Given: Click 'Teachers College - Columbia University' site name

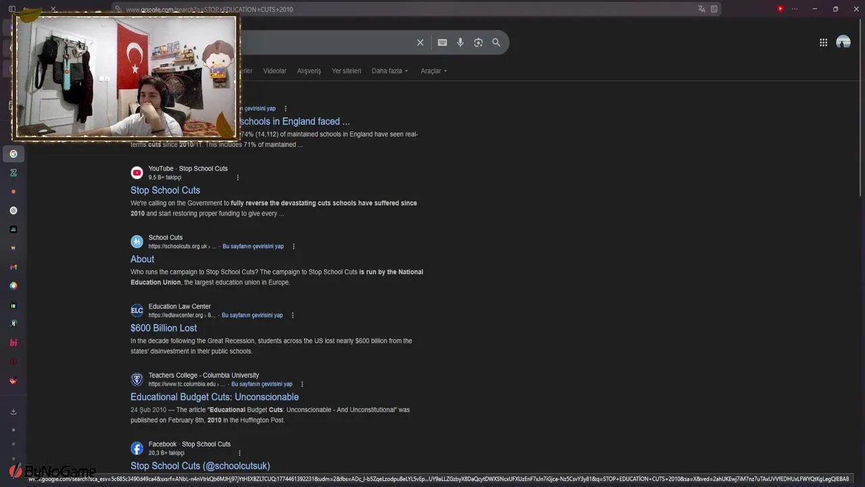Looking at the screenshot, I should click(203, 375).
